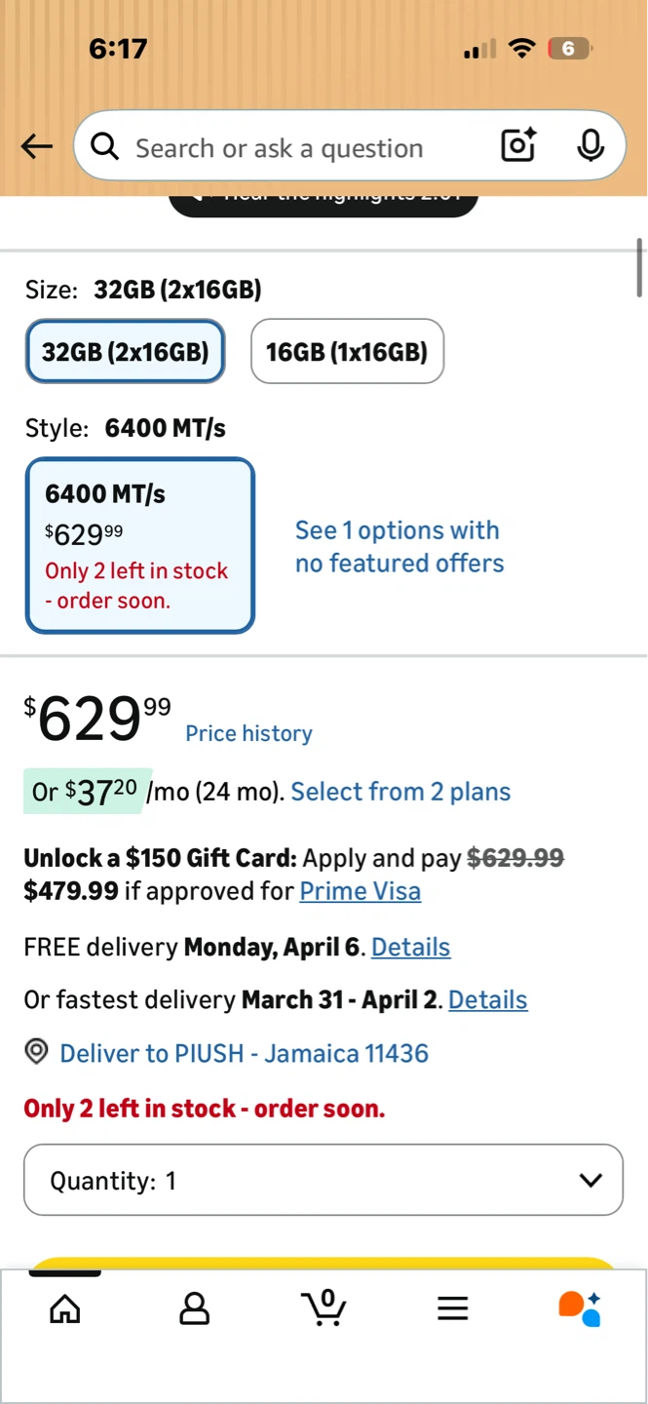This screenshot has height=1404, width=648.
Task: Open Details for Monday, April 6 delivery
Action: click(x=411, y=947)
